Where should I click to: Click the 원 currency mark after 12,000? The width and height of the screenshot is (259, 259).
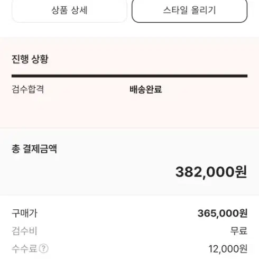(243, 249)
